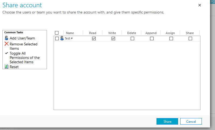The width and height of the screenshot is (215, 130).
Task: Click the Toggle All Permissions checkmark icon
Action: (6, 53)
